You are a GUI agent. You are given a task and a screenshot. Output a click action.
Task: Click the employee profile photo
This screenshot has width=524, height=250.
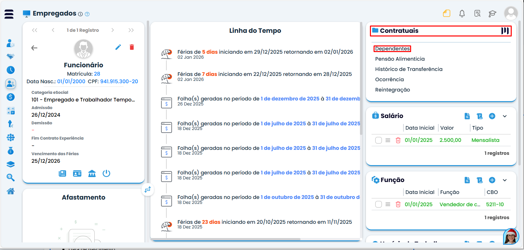[x=83, y=49]
